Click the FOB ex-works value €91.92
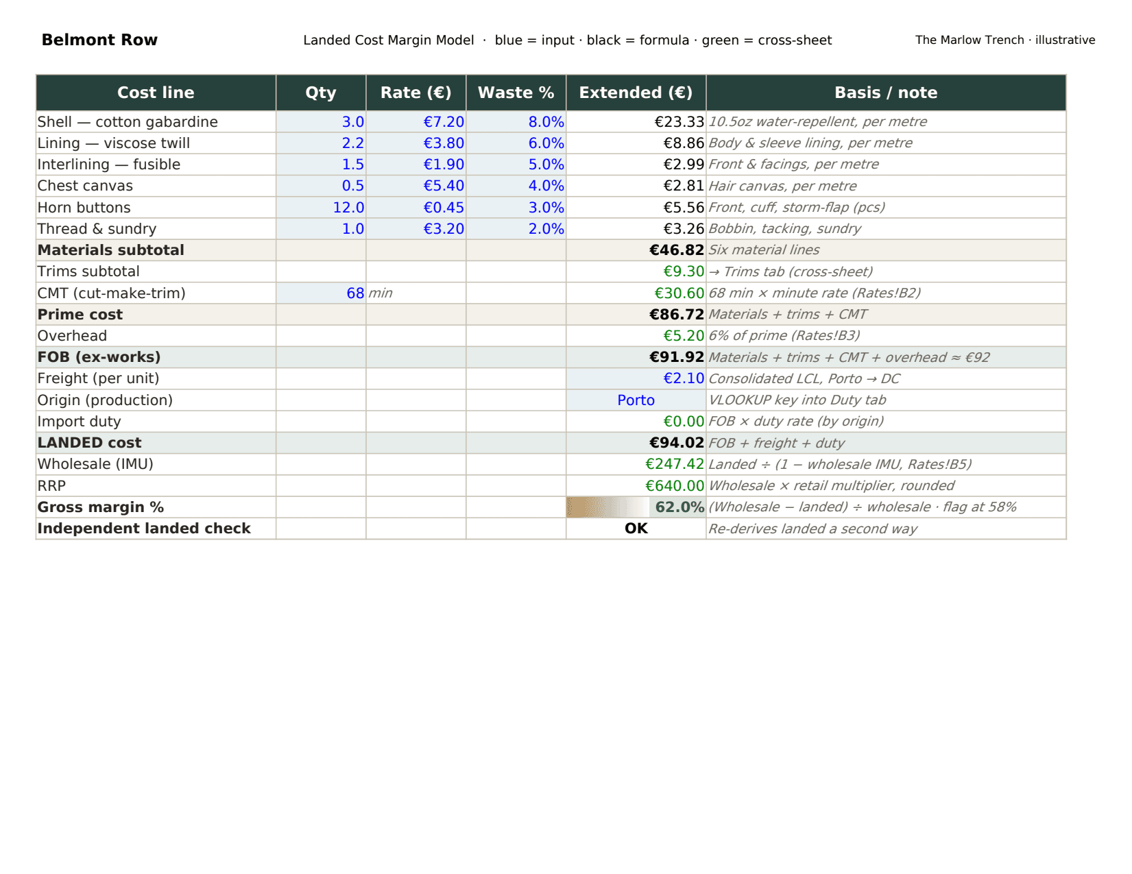The height and width of the screenshot is (874, 1132). click(636, 357)
